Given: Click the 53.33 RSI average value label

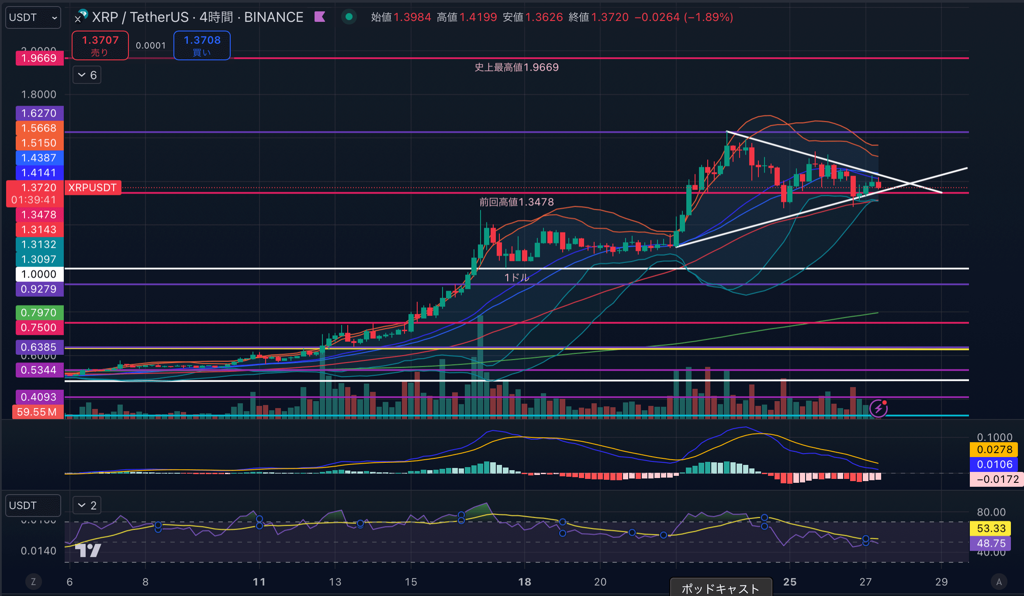Looking at the screenshot, I should coord(991,528).
